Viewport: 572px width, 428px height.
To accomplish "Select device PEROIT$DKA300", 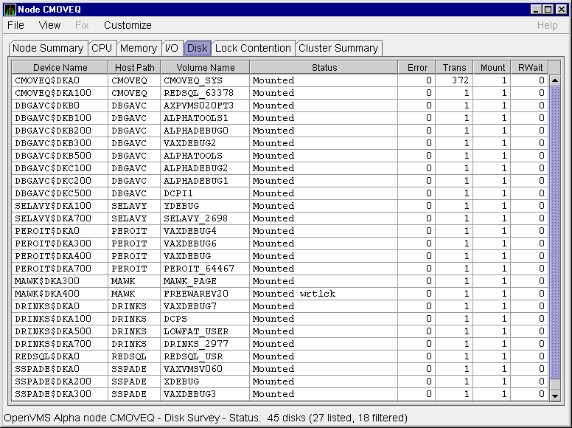I will click(x=53, y=244).
